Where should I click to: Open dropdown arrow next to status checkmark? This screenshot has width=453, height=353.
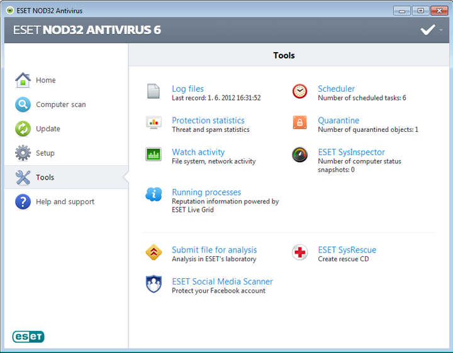coord(441,30)
